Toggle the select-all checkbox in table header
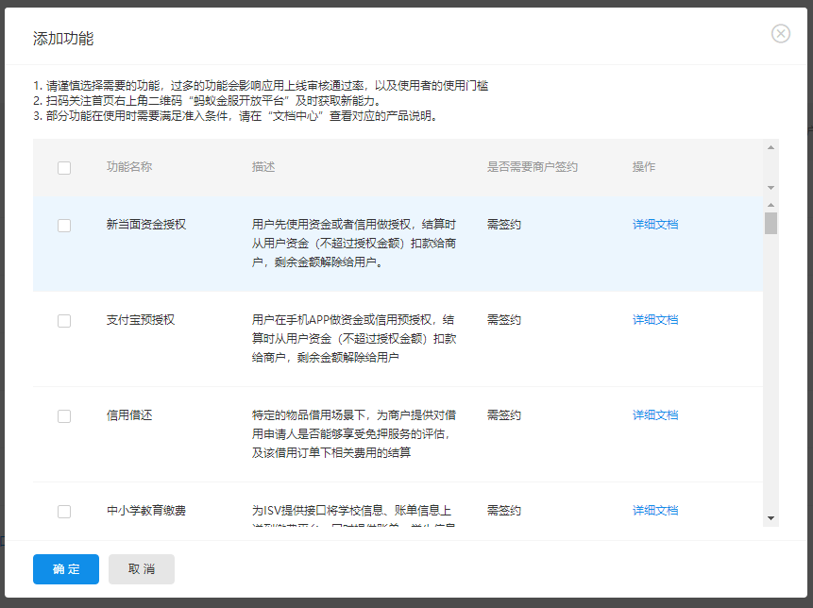 click(x=64, y=168)
